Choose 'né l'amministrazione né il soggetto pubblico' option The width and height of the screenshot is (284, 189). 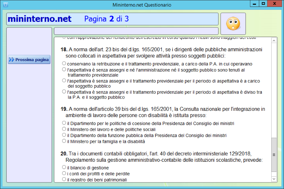click(x=64, y=69)
